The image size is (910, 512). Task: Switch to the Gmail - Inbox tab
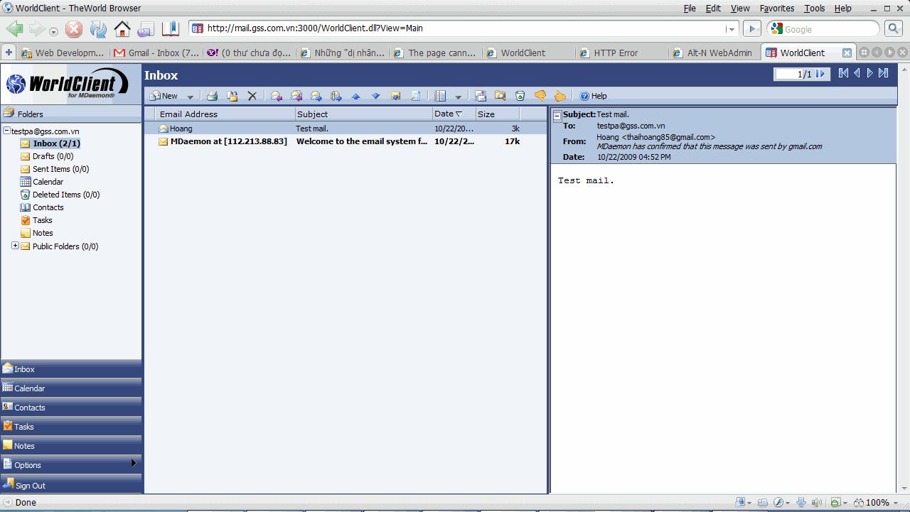point(156,53)
